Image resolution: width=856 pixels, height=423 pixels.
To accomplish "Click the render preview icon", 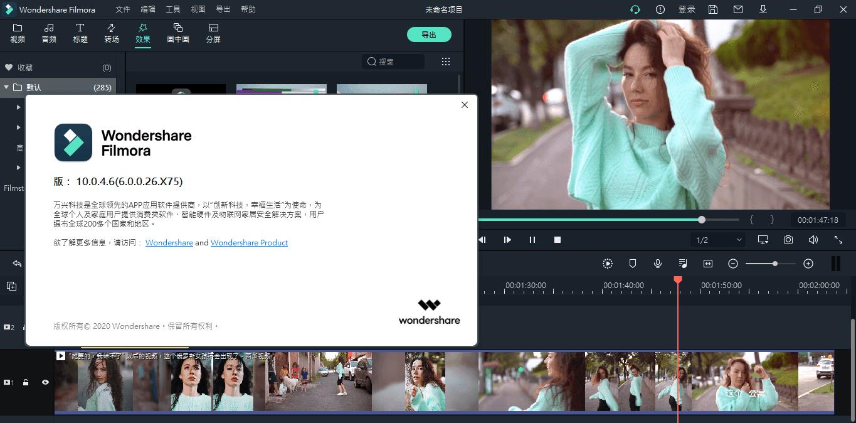I will 608,264.
